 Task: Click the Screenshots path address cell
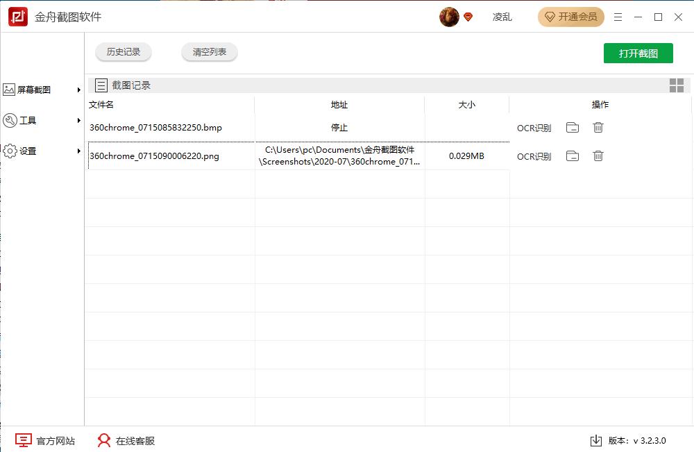[x=339, y=156]
